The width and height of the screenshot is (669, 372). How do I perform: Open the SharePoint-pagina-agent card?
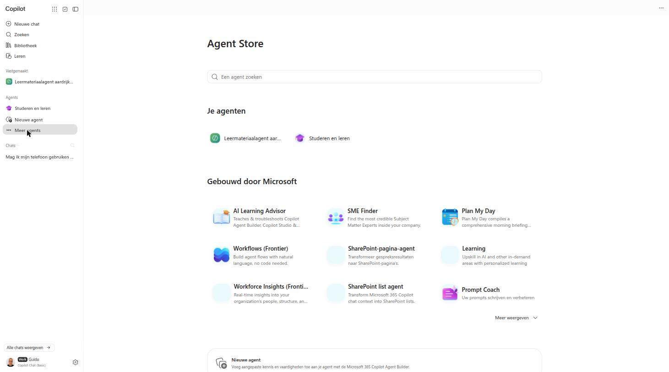375,255
